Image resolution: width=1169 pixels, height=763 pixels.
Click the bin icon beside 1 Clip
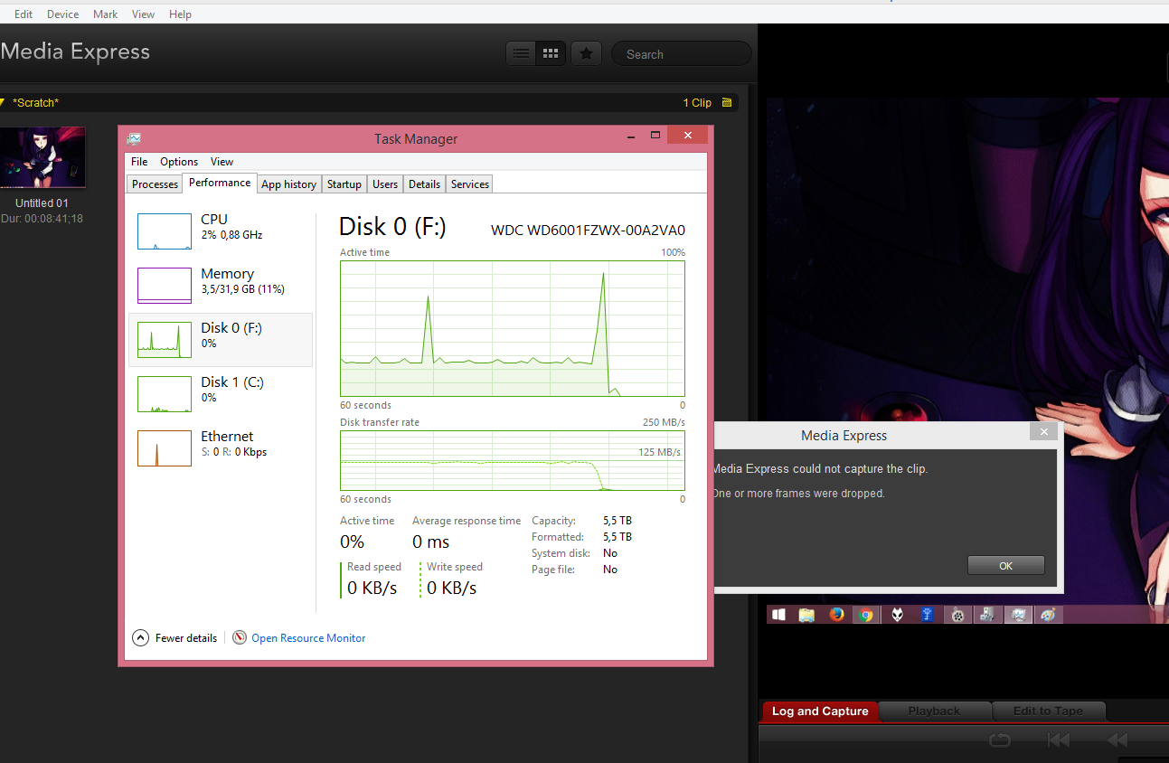click(727, 102)
